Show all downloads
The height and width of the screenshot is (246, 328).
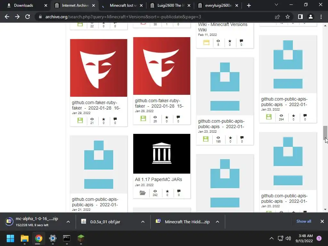pos(304,221)
